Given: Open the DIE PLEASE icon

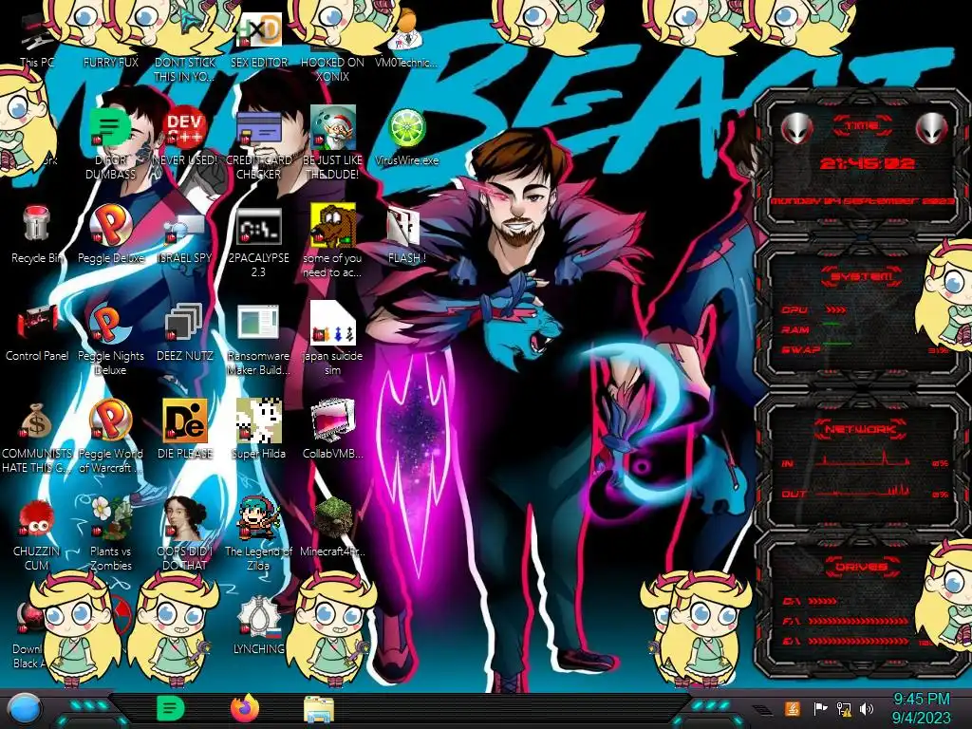Looking at the screenshot, I should pyautogui.click(x=185, y=430).
